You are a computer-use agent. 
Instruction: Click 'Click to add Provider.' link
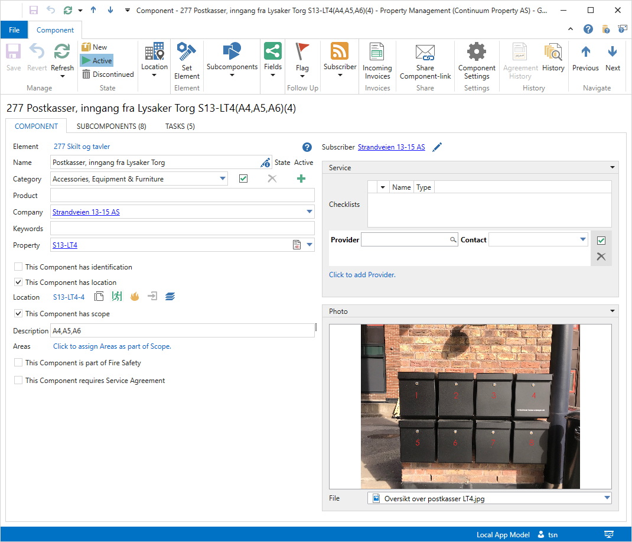(x=362, y=275)
